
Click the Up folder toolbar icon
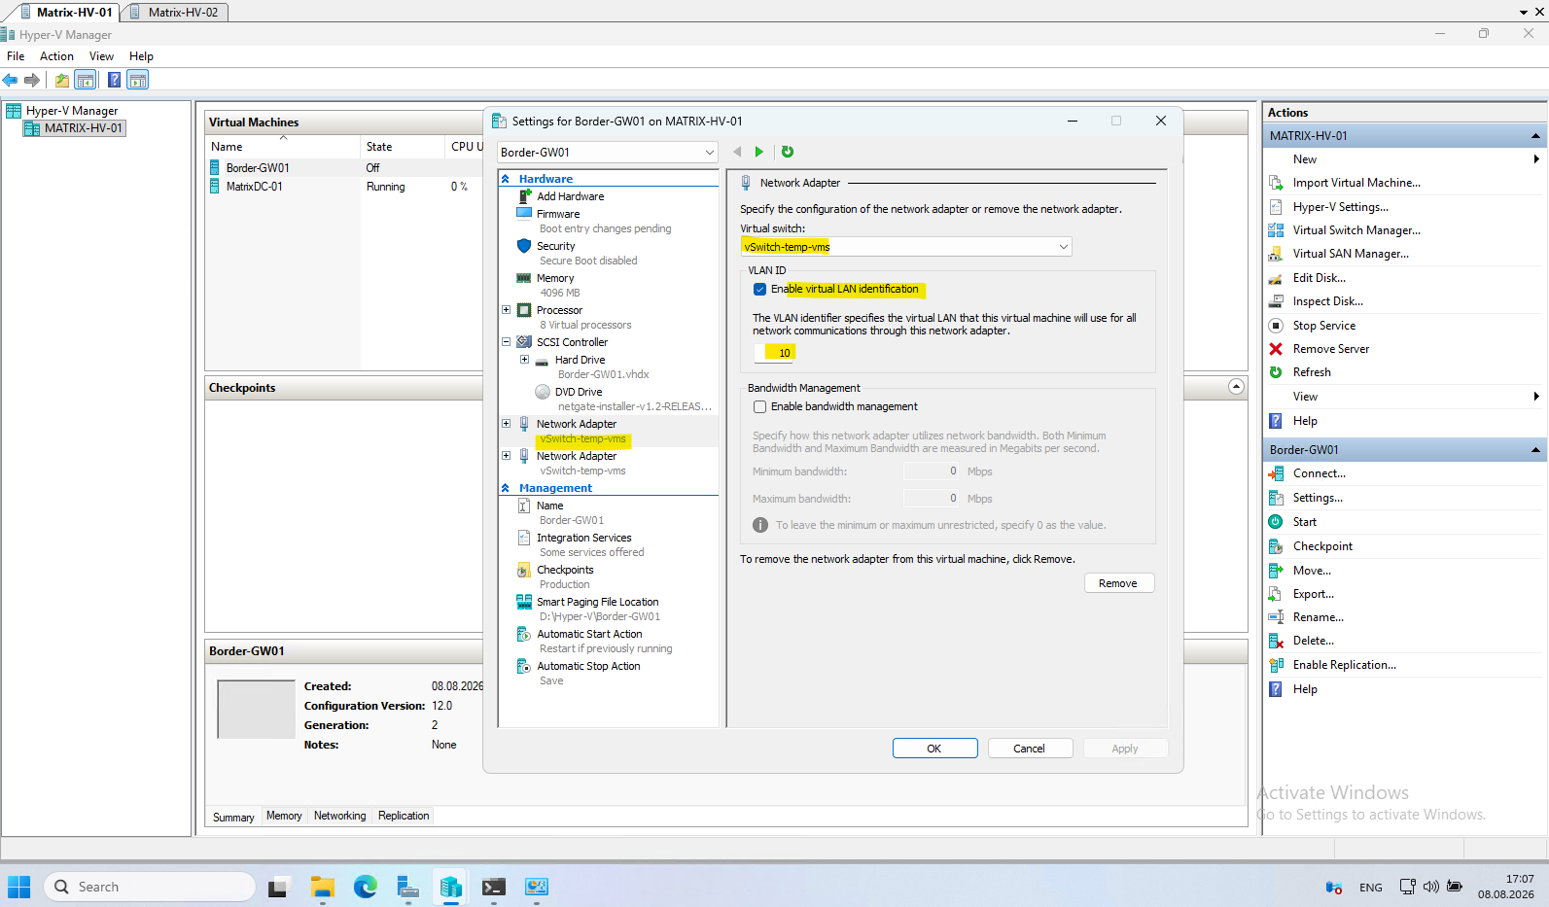(62, 80)
